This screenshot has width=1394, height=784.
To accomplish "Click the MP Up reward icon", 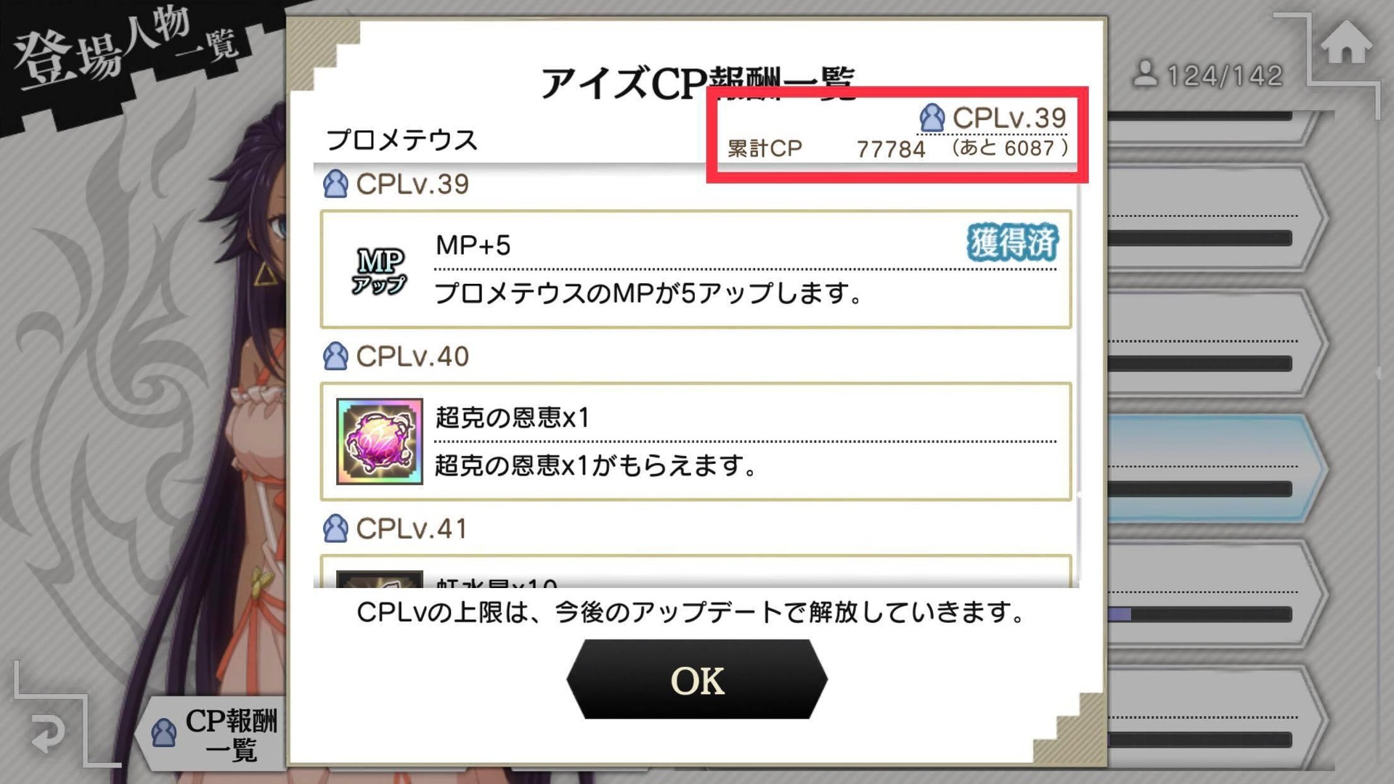I will 379,271.
